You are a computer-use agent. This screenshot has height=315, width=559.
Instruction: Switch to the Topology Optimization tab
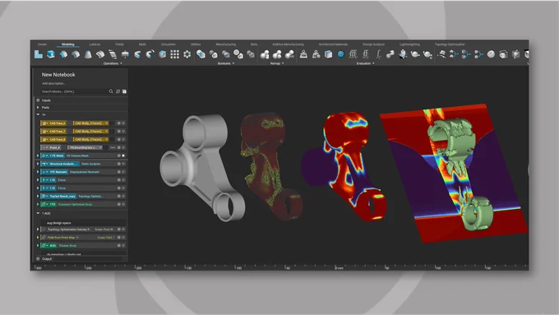[450, 44]
